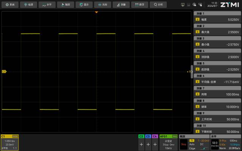242x151 pixels.
Task: Click the 最大值 value 2.5500V
Action: pos(233,32)
